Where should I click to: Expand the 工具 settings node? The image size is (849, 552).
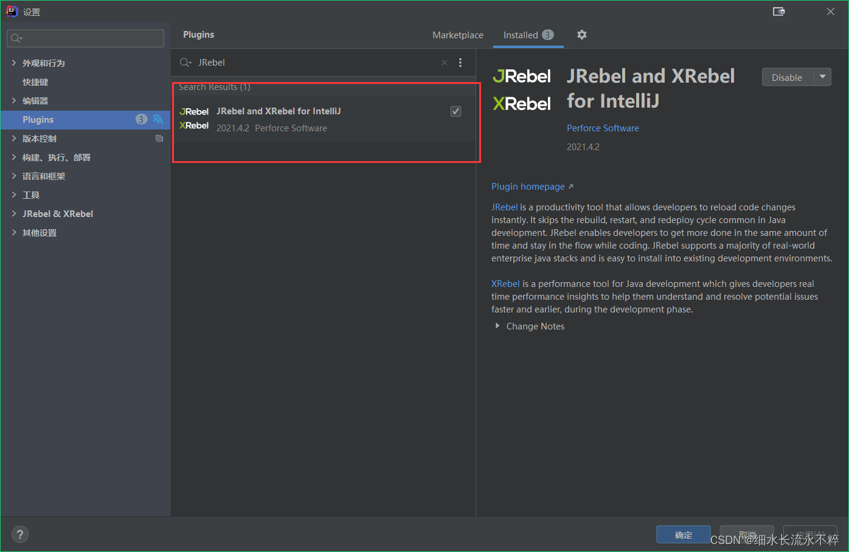[x=14, y=195]
